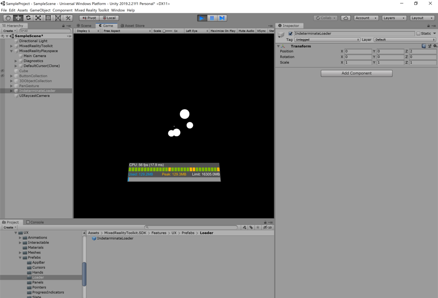Open the Layer dropdown

coord(405,40)
